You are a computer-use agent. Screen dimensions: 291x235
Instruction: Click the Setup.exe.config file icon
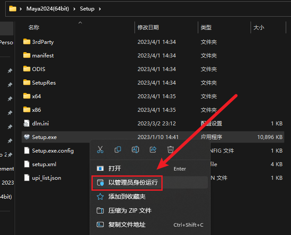pos(27,150)
